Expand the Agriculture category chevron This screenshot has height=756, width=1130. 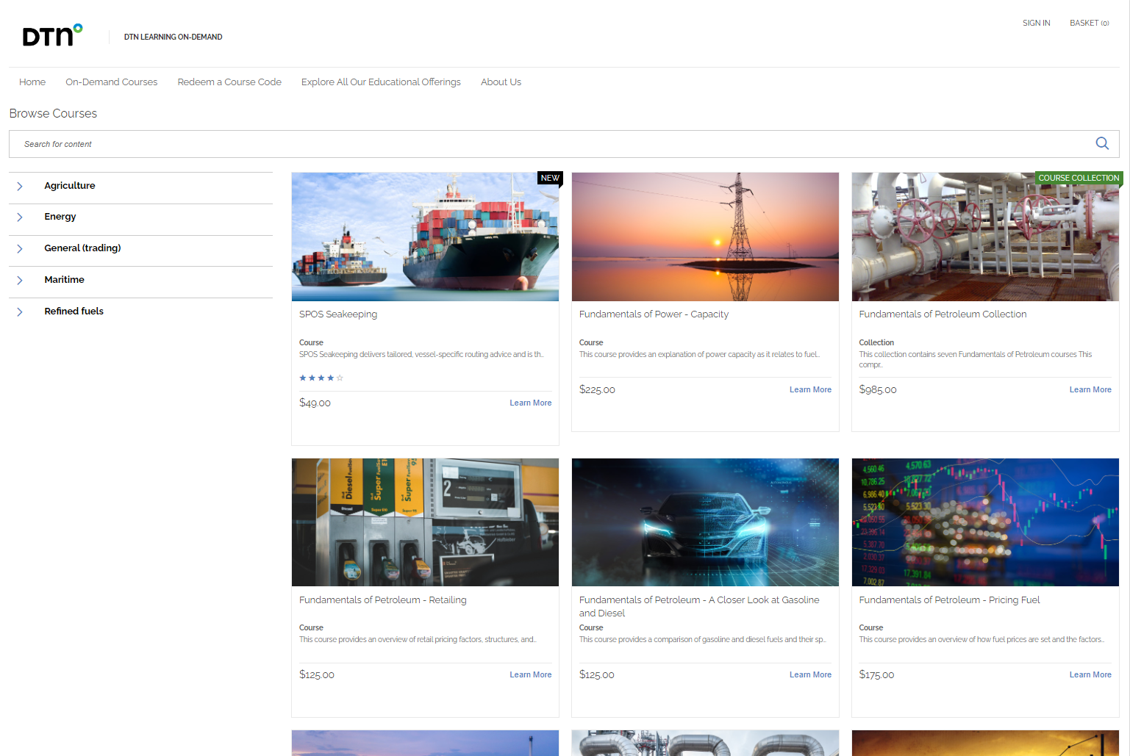20,187
